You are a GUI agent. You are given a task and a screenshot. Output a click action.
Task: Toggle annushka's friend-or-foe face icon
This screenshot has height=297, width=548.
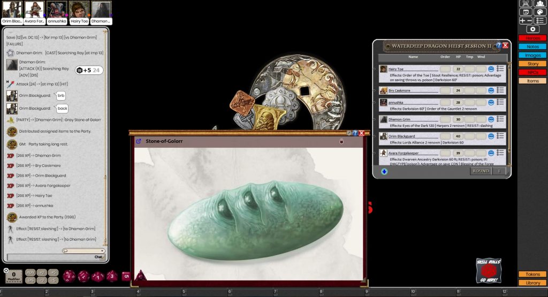pyautogui.click(x=491, y=102)
